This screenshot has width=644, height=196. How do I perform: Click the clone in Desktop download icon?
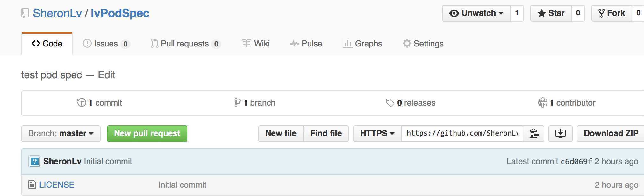point(560,134)
